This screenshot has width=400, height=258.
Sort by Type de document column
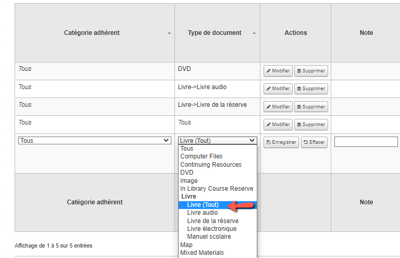[x=215, y=33]
